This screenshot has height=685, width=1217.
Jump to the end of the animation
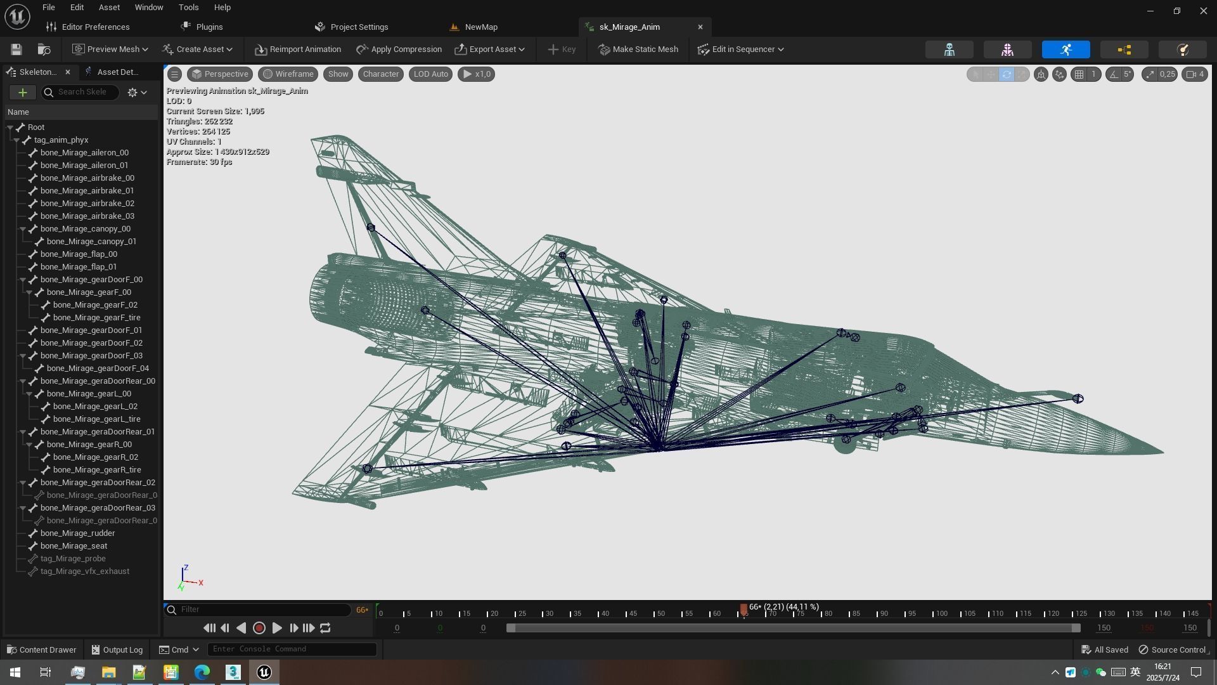click(309, 628)
